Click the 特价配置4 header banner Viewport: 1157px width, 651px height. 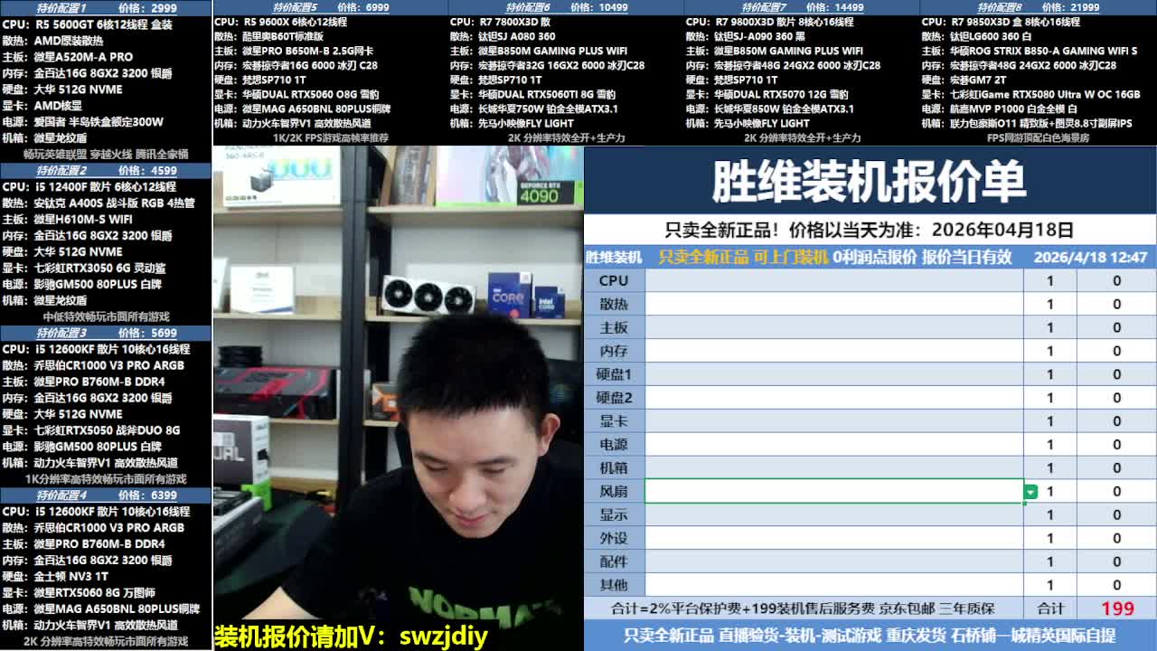click(x=106, y=495)
